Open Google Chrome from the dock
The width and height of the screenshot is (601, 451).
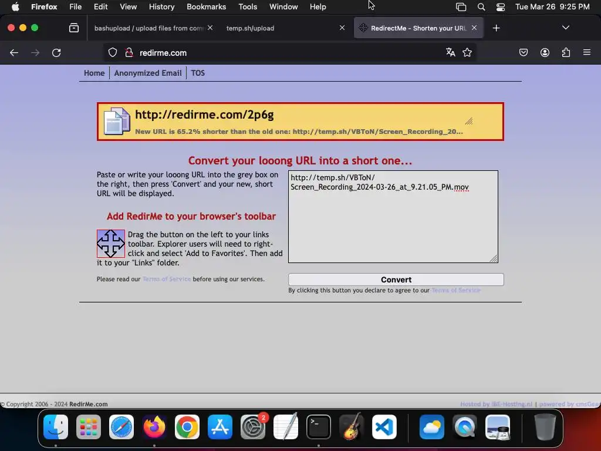187,427
